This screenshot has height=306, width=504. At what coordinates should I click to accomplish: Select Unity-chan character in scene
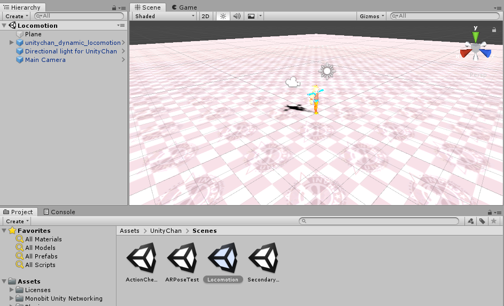pos(316,99)
